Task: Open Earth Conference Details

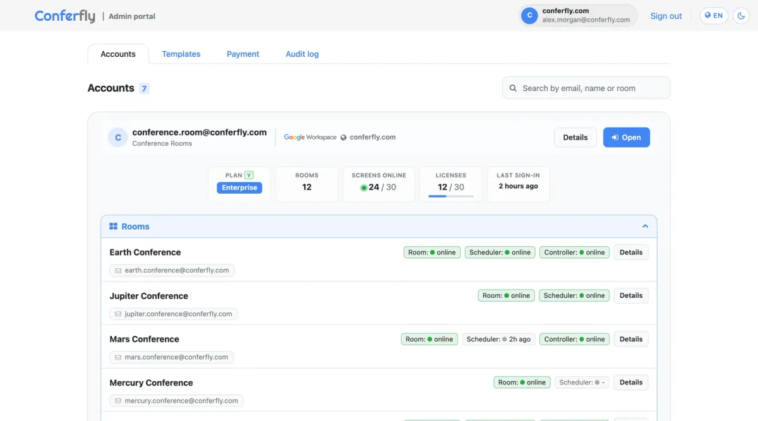Action: coord(631,252)
